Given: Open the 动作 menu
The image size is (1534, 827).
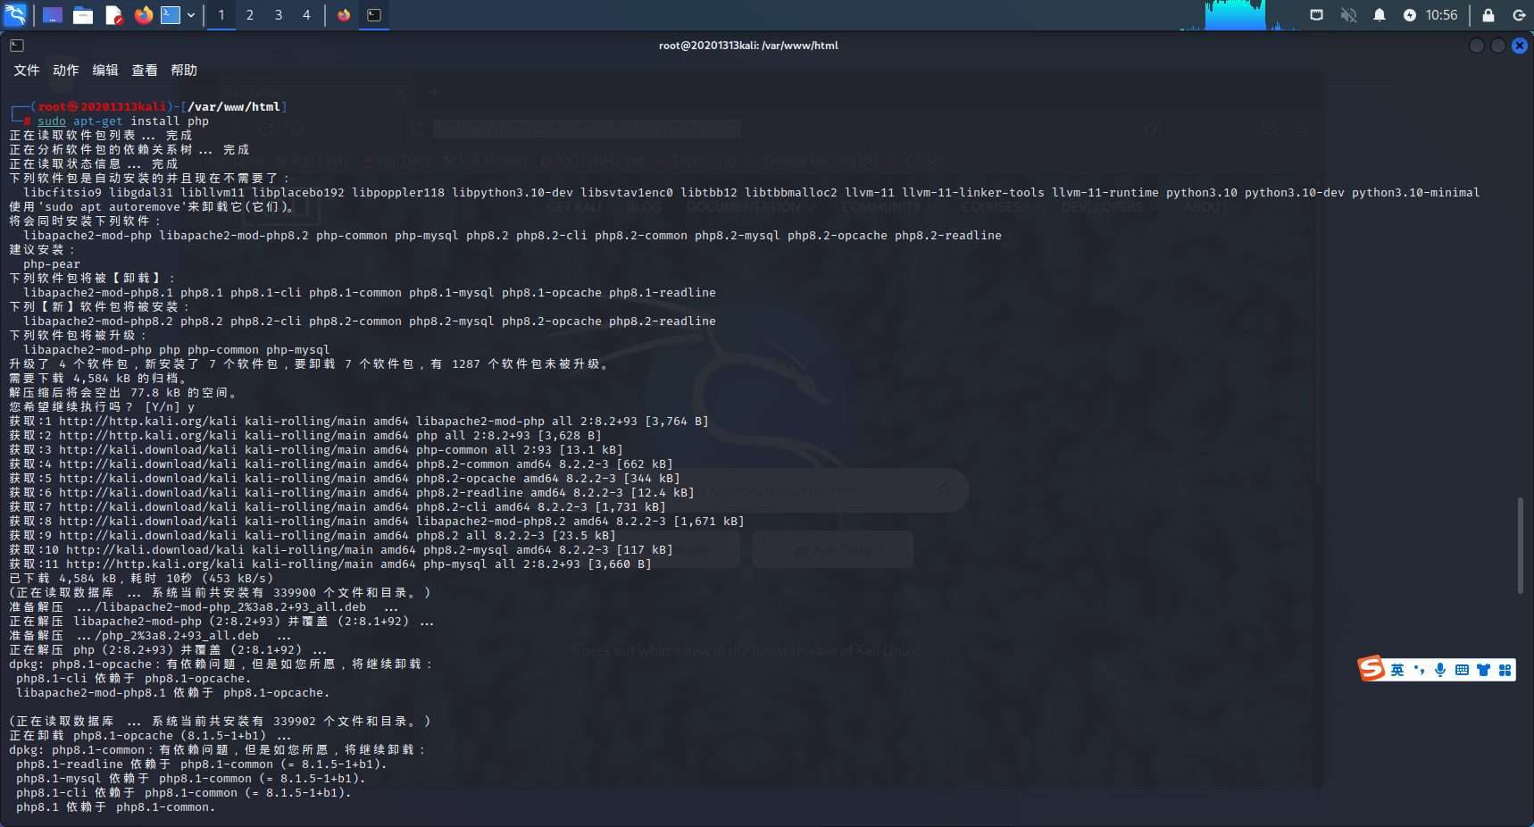Looking at the screenshot, I should (66, 71).
